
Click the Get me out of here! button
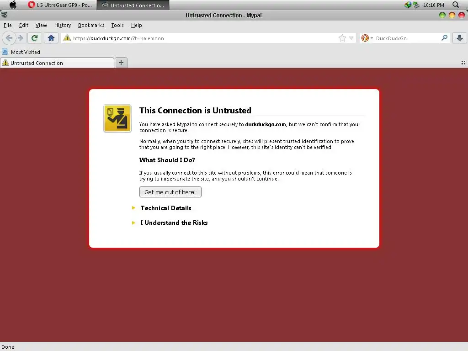(170, 192)
